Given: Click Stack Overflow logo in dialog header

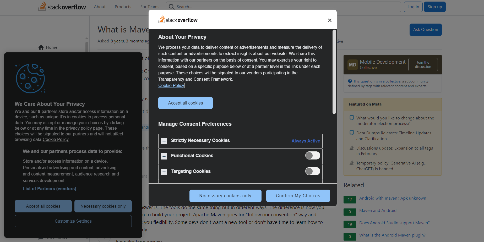Looking at the screenshot, I should coord(178,20).
